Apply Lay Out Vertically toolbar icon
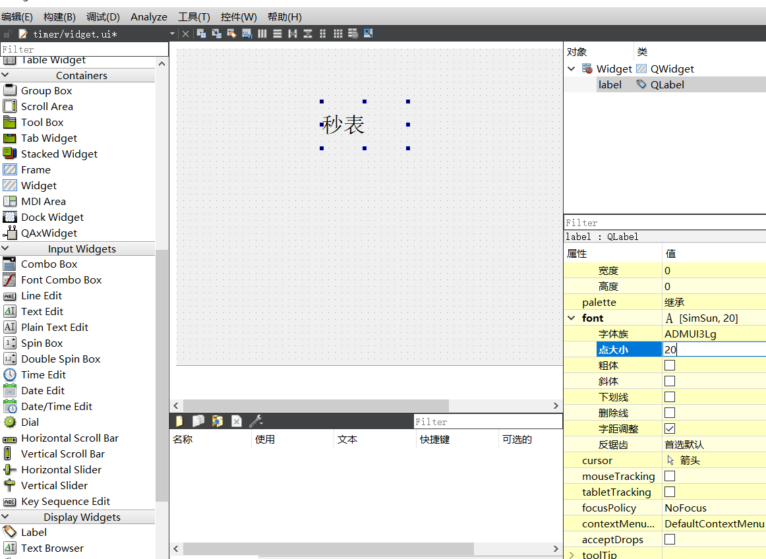Image resolution: width=766 pixels, height=559 pixels. 278,34
